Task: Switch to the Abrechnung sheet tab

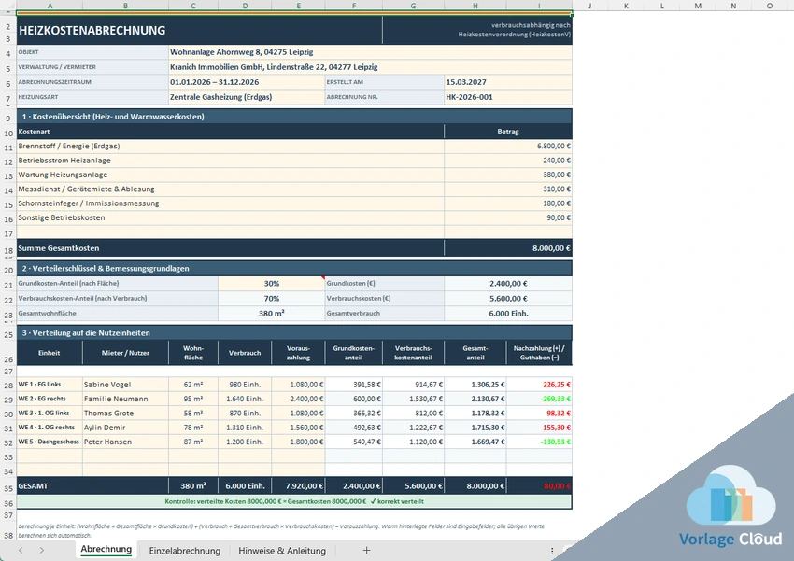Action: coord(106,550)
